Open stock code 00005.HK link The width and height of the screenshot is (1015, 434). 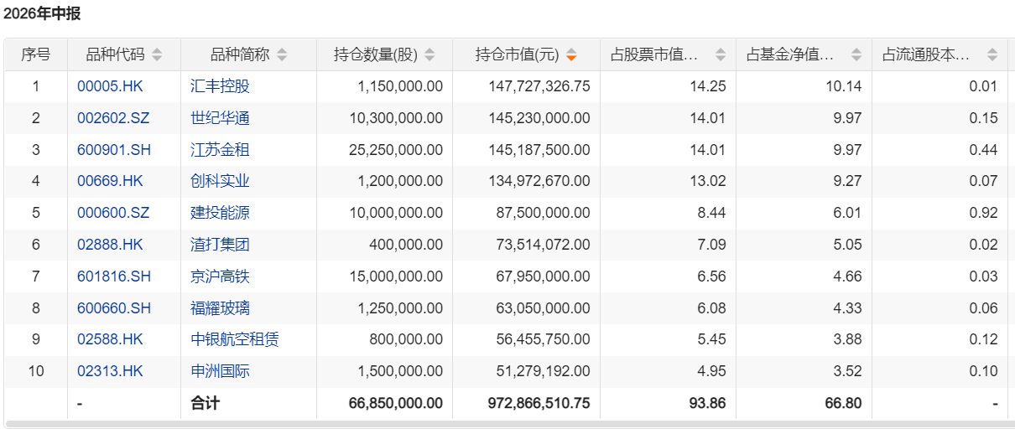click(110, 86)
